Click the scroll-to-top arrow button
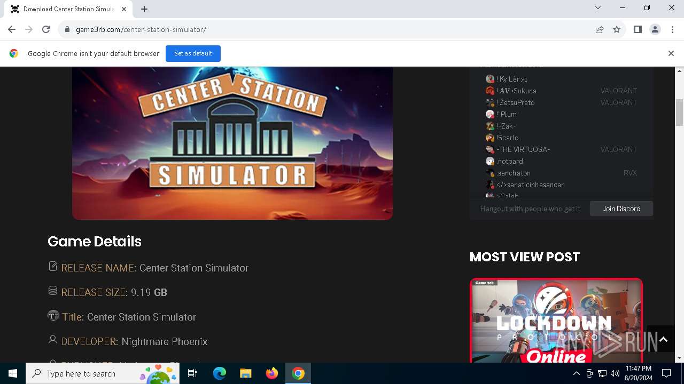 point(663,339)
